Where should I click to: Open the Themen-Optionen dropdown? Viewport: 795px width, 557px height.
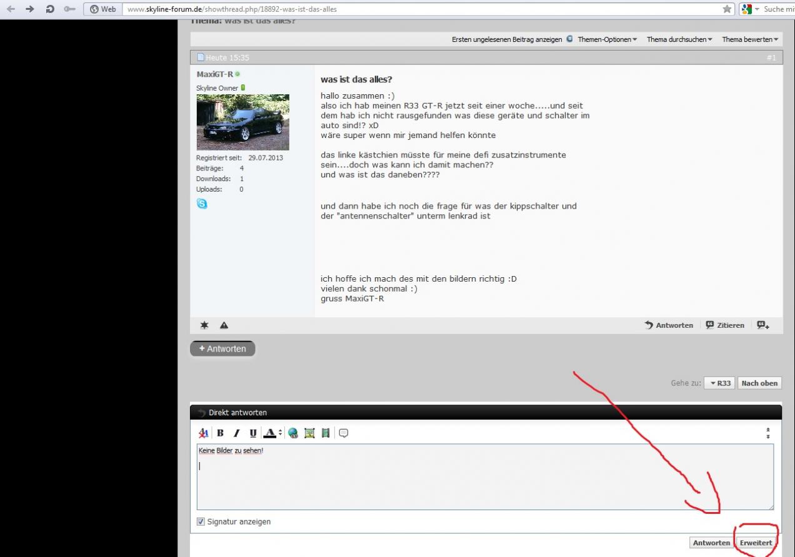point(607,39)
